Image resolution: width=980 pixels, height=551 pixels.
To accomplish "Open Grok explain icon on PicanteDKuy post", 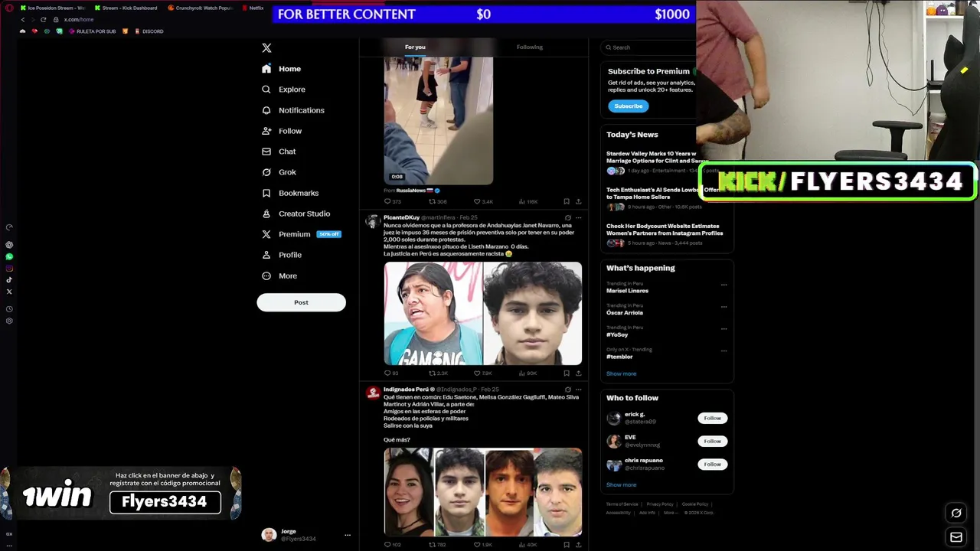I will click(567, 218).
